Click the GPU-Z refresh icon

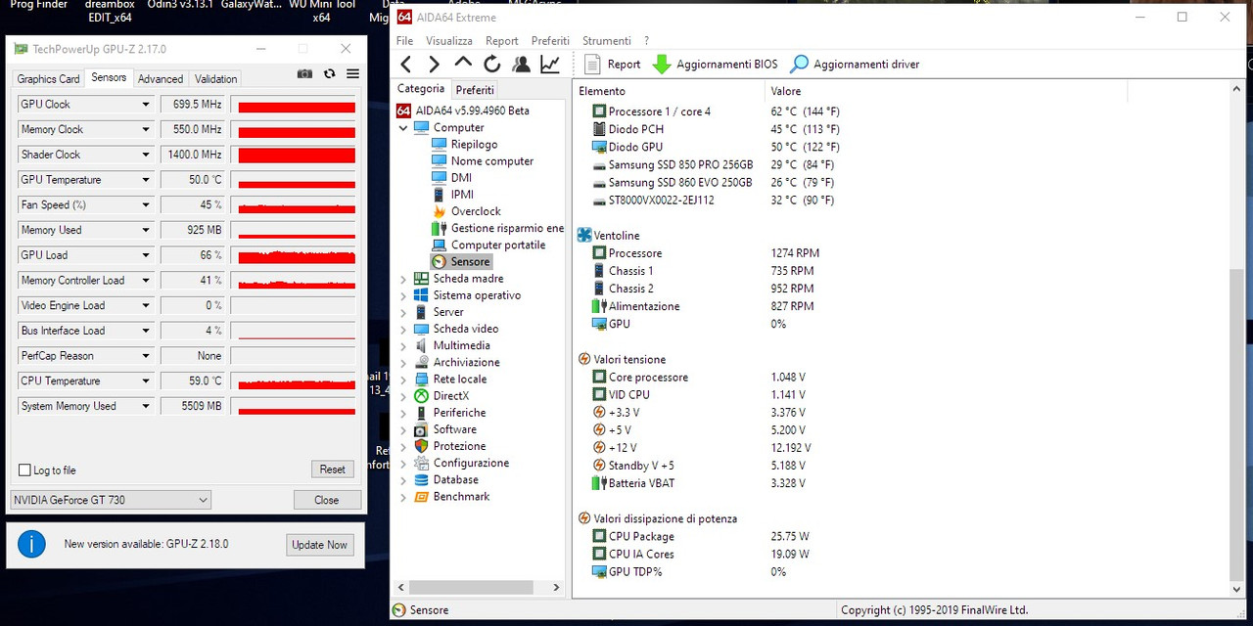pyautogui.click(x=329, y=74)
